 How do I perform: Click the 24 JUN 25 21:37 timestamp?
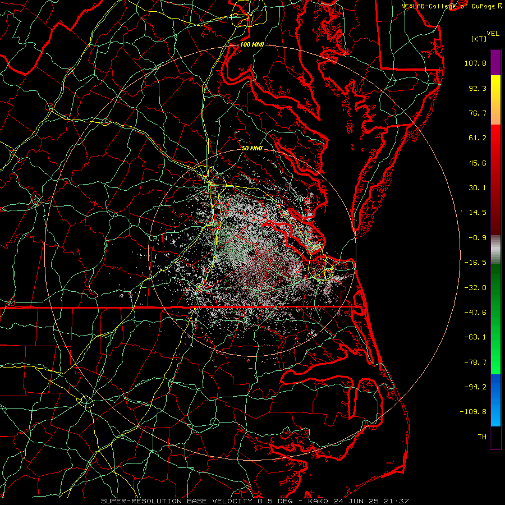point(370,501)
